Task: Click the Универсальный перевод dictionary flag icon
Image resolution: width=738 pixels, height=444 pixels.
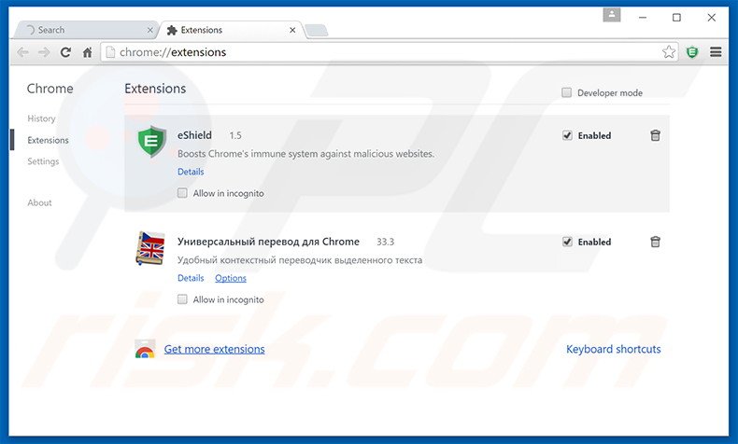Action: (x=150, y=248)
